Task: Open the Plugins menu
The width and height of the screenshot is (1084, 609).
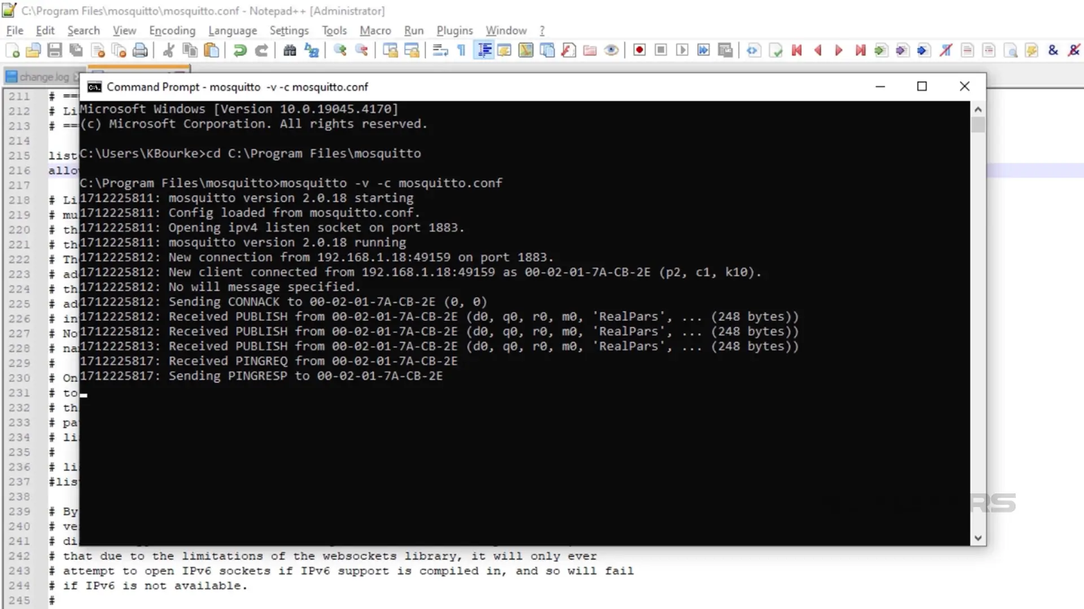Action: 454,30
